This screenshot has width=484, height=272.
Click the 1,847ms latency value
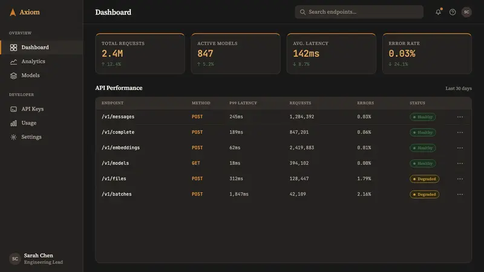coord(239,194)
